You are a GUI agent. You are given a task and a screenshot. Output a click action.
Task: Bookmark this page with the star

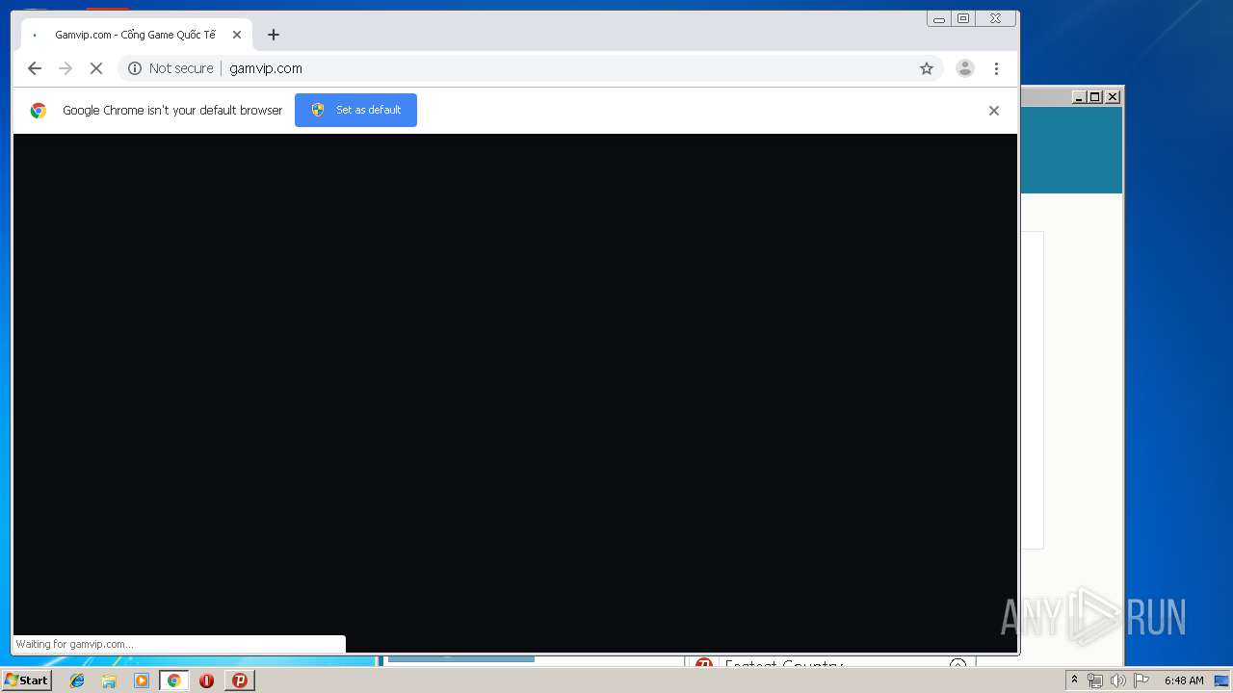(927, 68)
